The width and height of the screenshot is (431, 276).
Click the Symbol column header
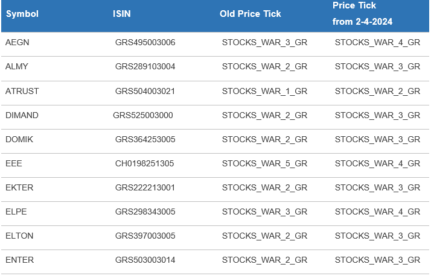[22, 14]
